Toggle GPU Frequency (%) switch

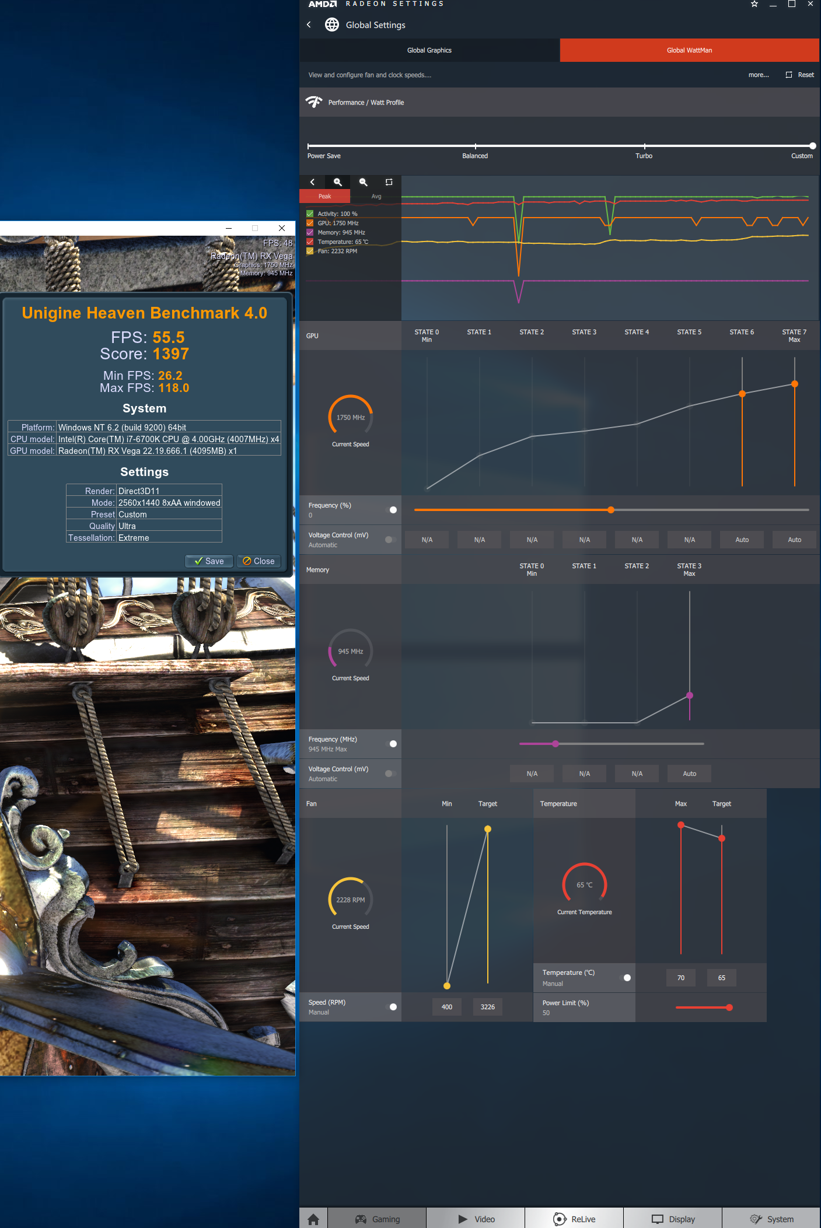(x=390, y=510)
